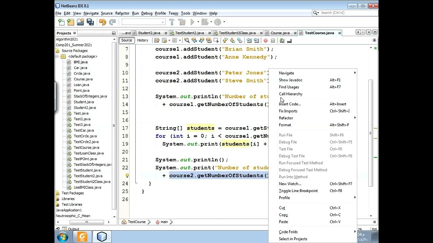Click the Stop Macro Recording icon
The image size is (433, 243).
(273, 40)
